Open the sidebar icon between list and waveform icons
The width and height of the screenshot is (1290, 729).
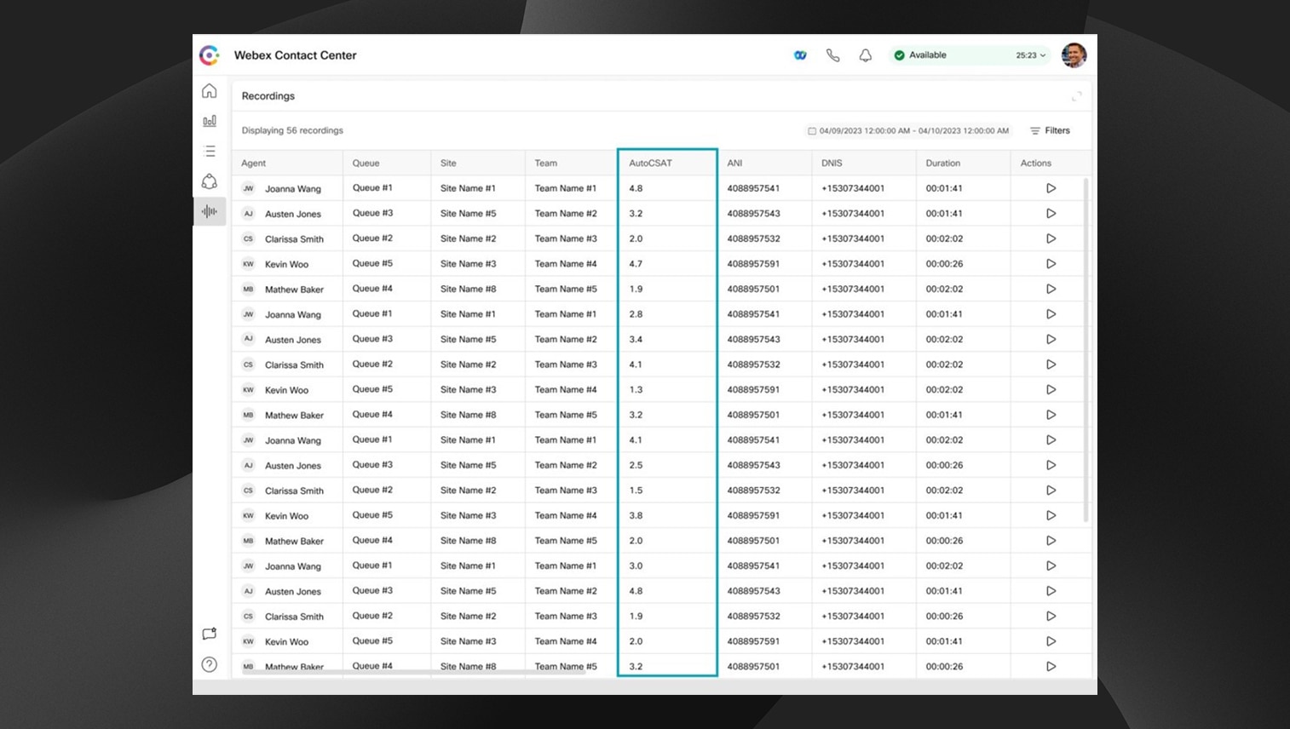[x=210, y=181]
